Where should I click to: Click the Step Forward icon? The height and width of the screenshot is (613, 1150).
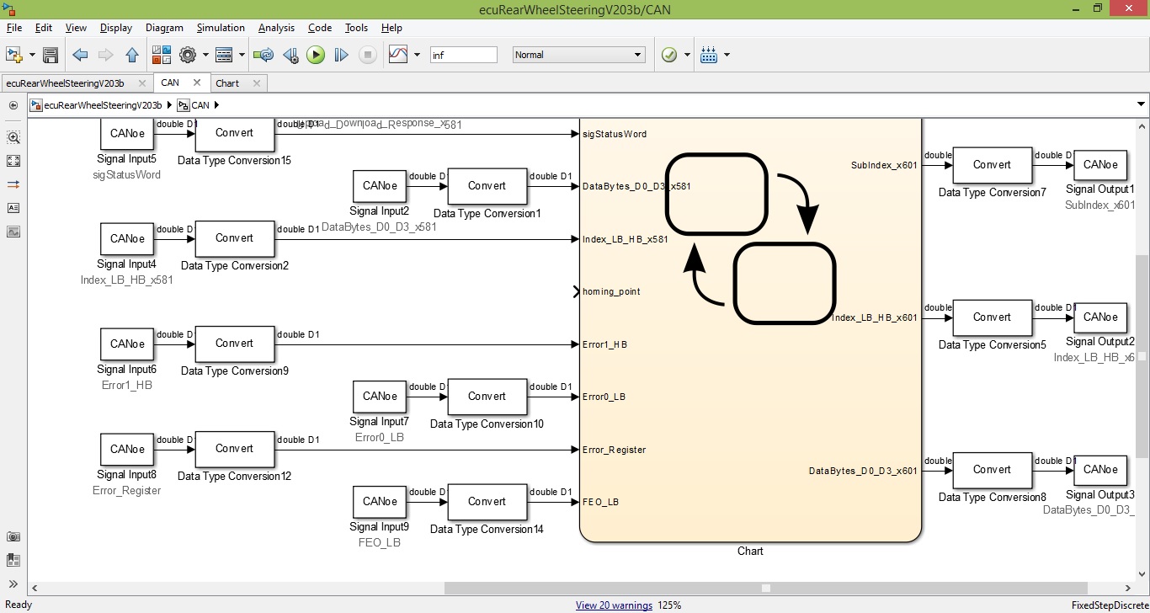pos(341,56)
